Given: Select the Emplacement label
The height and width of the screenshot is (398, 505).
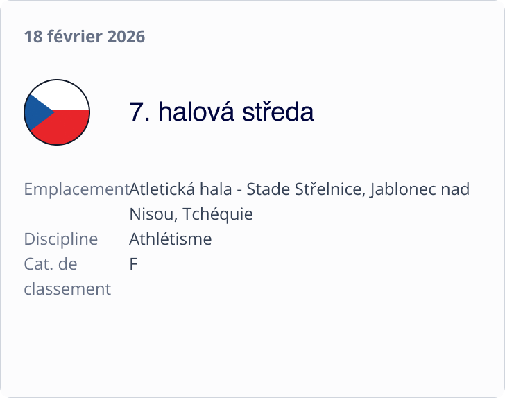Looking at the screenshot, I should (76, 189).
